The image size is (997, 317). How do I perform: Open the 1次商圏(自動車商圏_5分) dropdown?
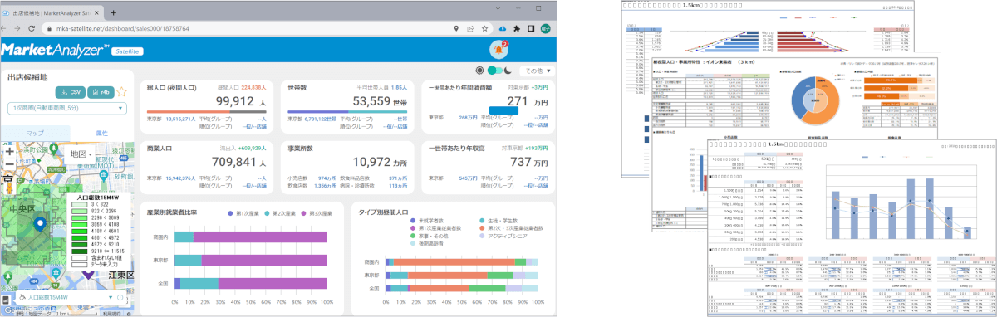coord(67,109)
